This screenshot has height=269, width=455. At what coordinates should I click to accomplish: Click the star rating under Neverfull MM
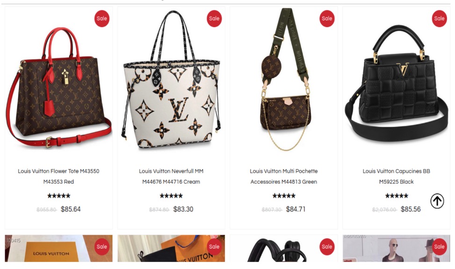[x=171, y=196]
